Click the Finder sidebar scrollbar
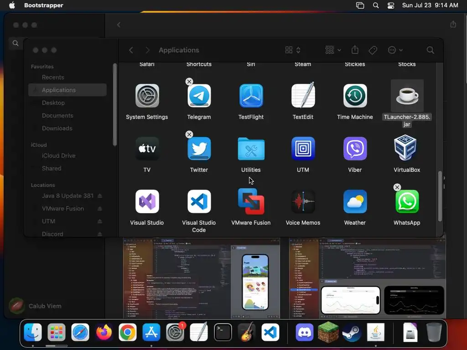467x350 pixels. (114, 105)
